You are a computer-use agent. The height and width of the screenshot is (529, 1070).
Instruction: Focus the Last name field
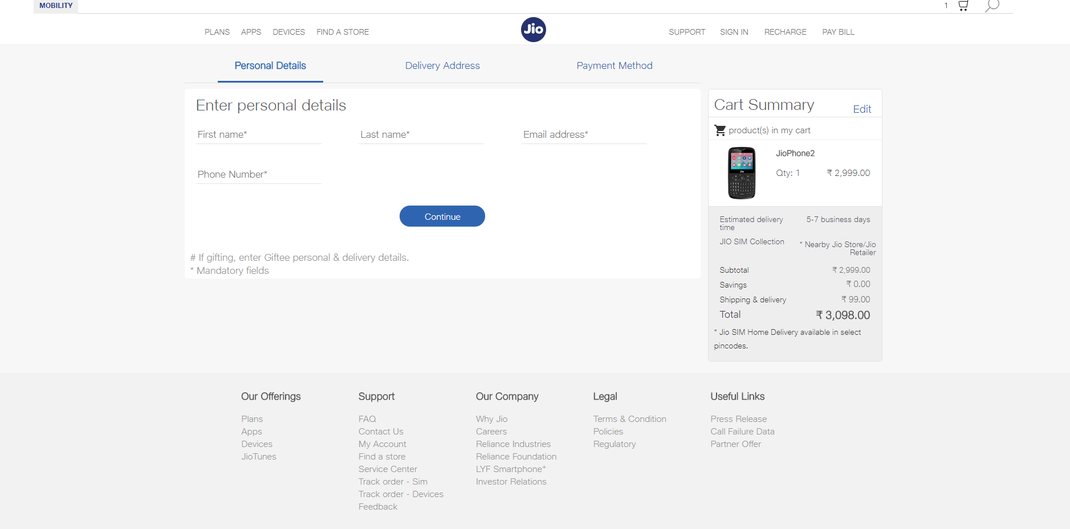(x=421, y=135)
